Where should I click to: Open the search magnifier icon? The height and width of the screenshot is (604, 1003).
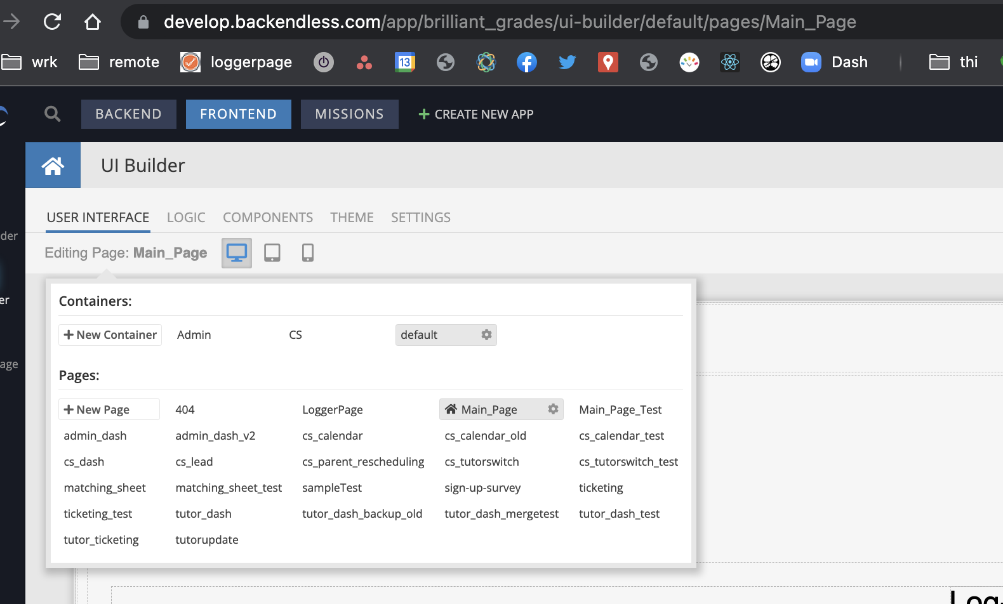(x=53, y=114)
